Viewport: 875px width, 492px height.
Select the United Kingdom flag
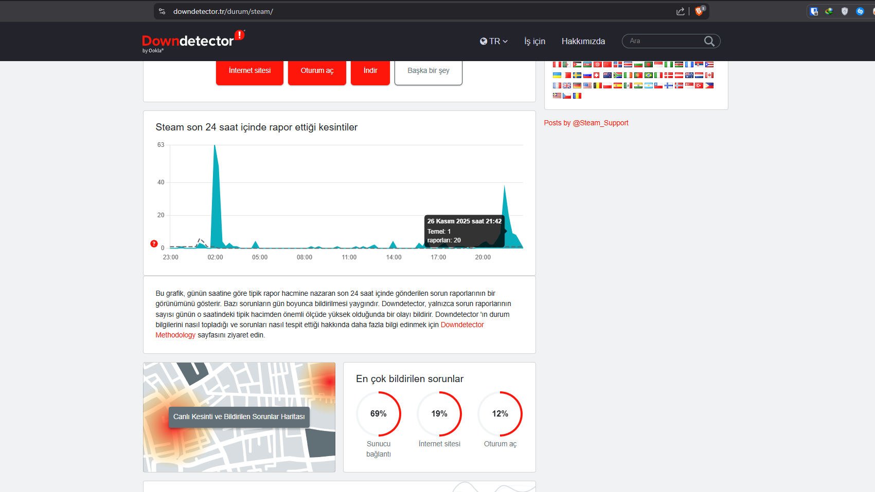point(567,85)
